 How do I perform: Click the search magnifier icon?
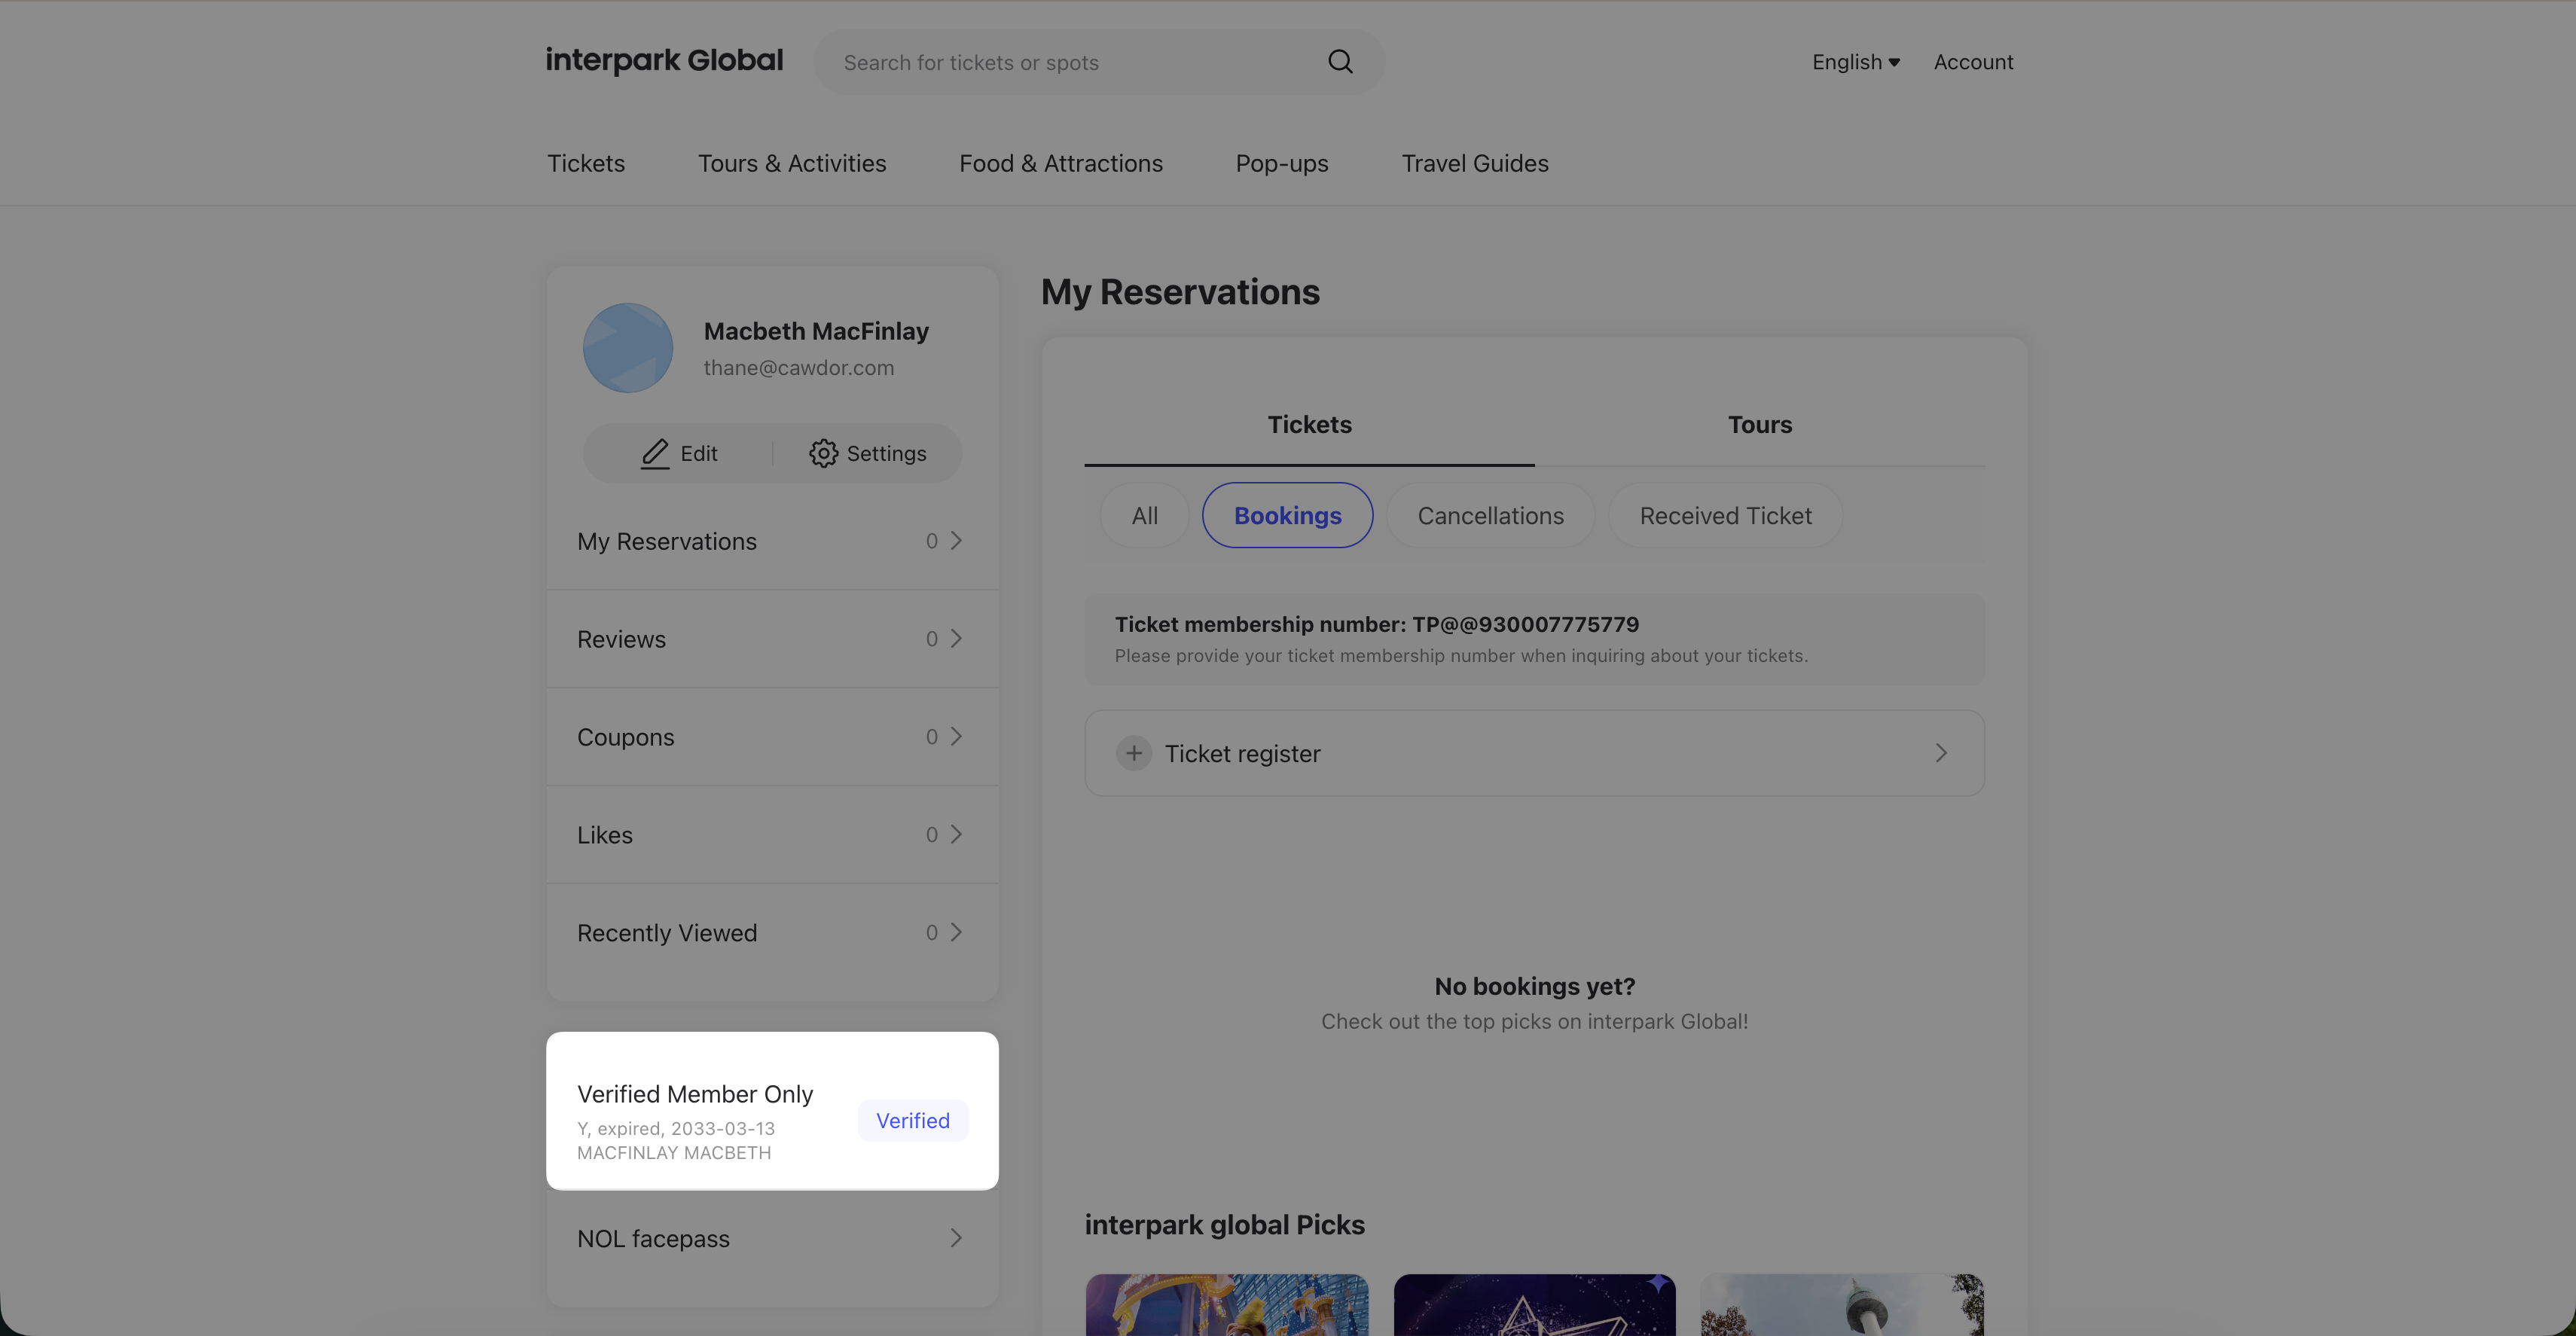(x=1340, y=62)
